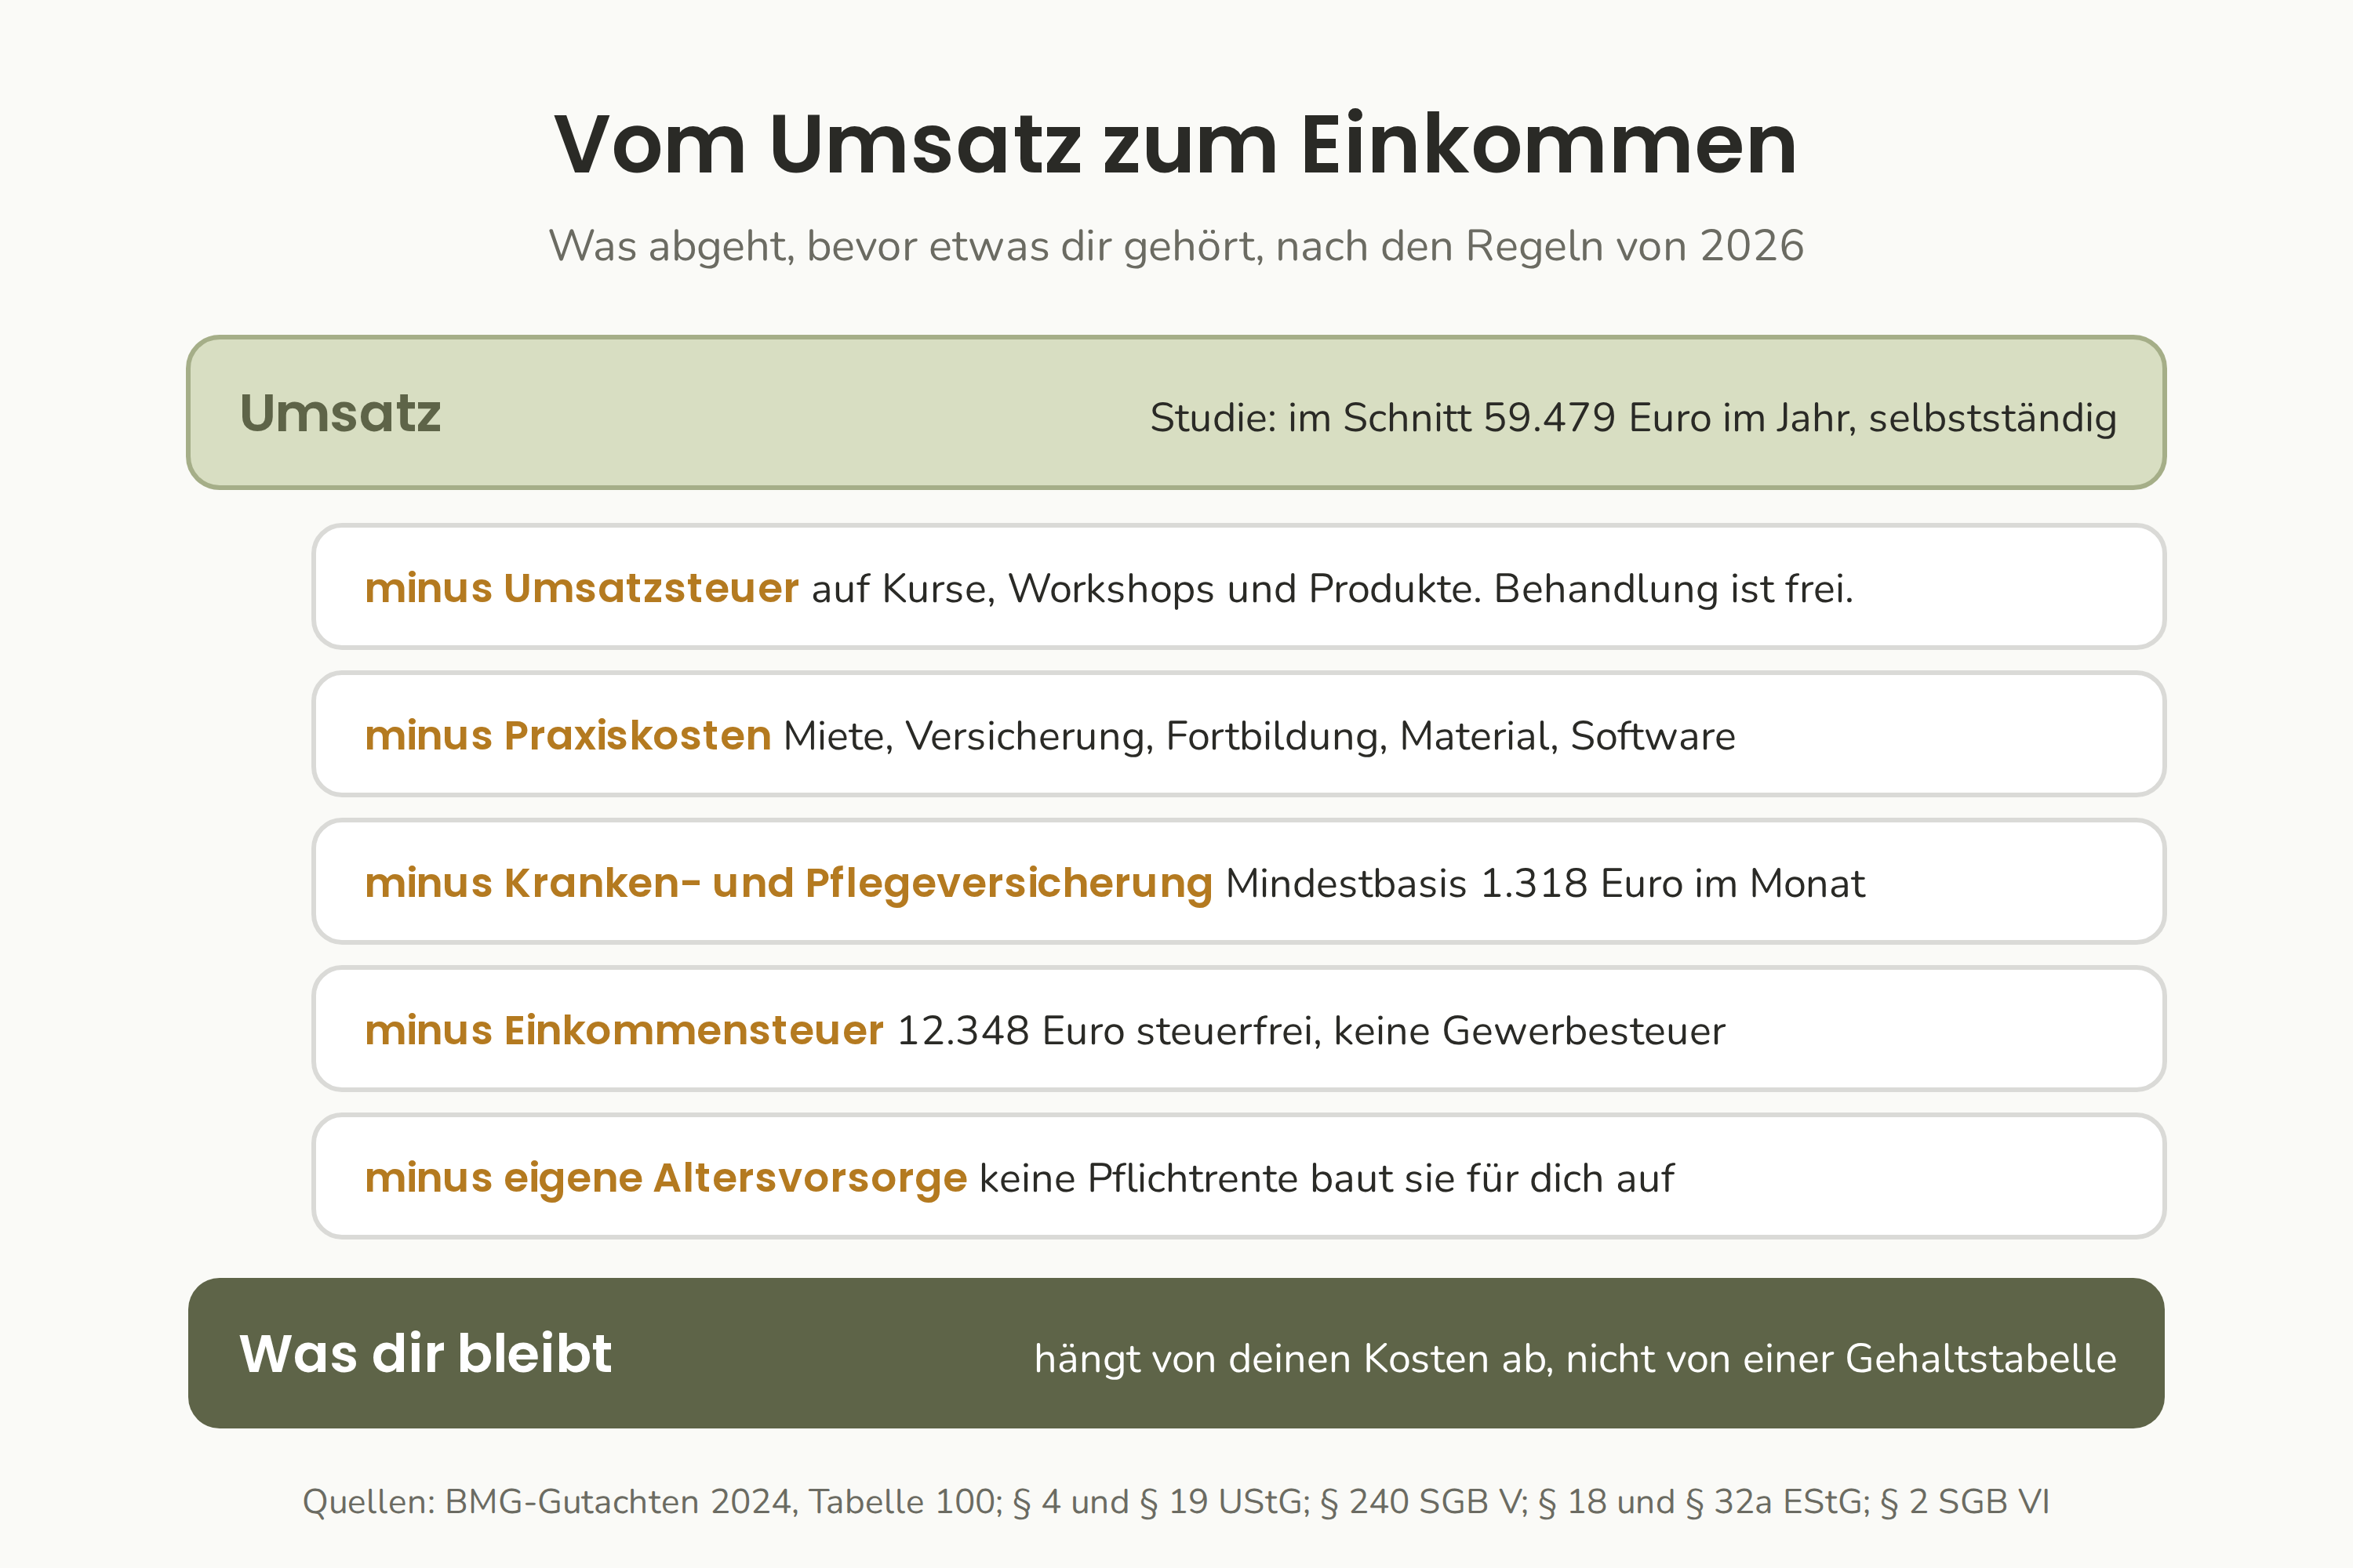
Task: Click "hängt von deinen Kosten ab" text
Action: coord(1293,1359)
